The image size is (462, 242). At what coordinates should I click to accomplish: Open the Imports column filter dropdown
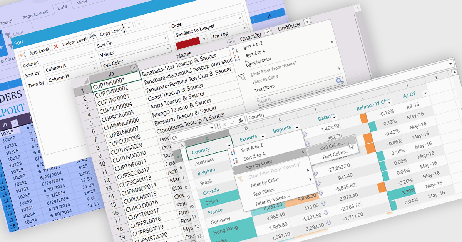[296, 127]
